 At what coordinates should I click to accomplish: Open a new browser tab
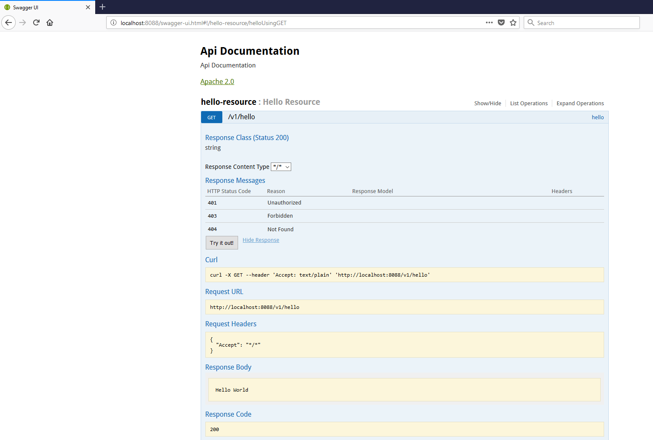tap(102, 7)
